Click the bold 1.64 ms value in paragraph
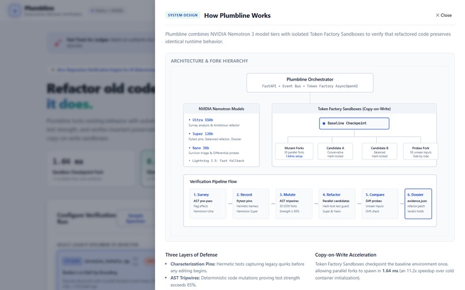The image size is (465, 290). (x=390, y=271)
